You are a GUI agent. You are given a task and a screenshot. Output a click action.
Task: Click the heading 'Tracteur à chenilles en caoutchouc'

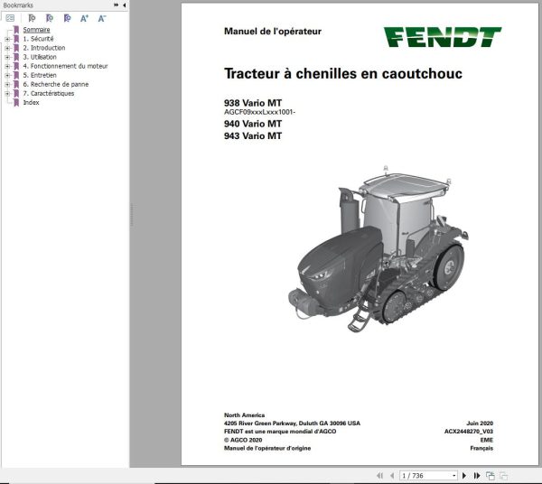pyautogui.click(x=343, y=73)
